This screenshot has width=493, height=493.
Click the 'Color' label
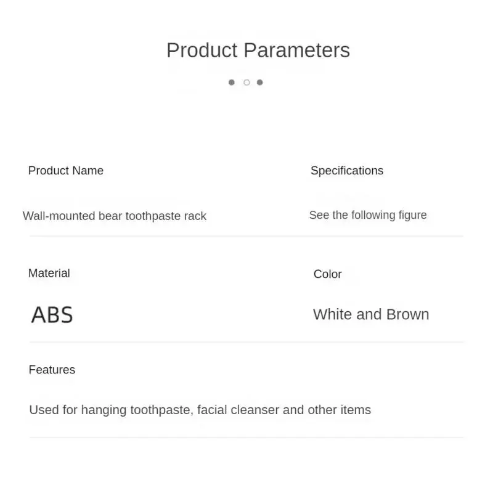327,274
